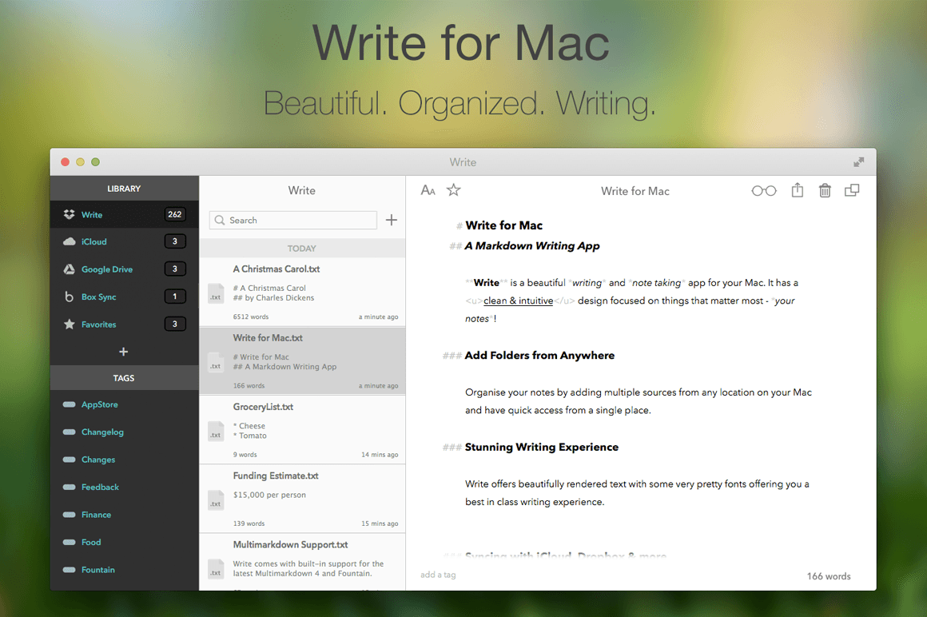Open preview mode glasses icon
This screenshot has height=617, width=927.
pos(764,191)
